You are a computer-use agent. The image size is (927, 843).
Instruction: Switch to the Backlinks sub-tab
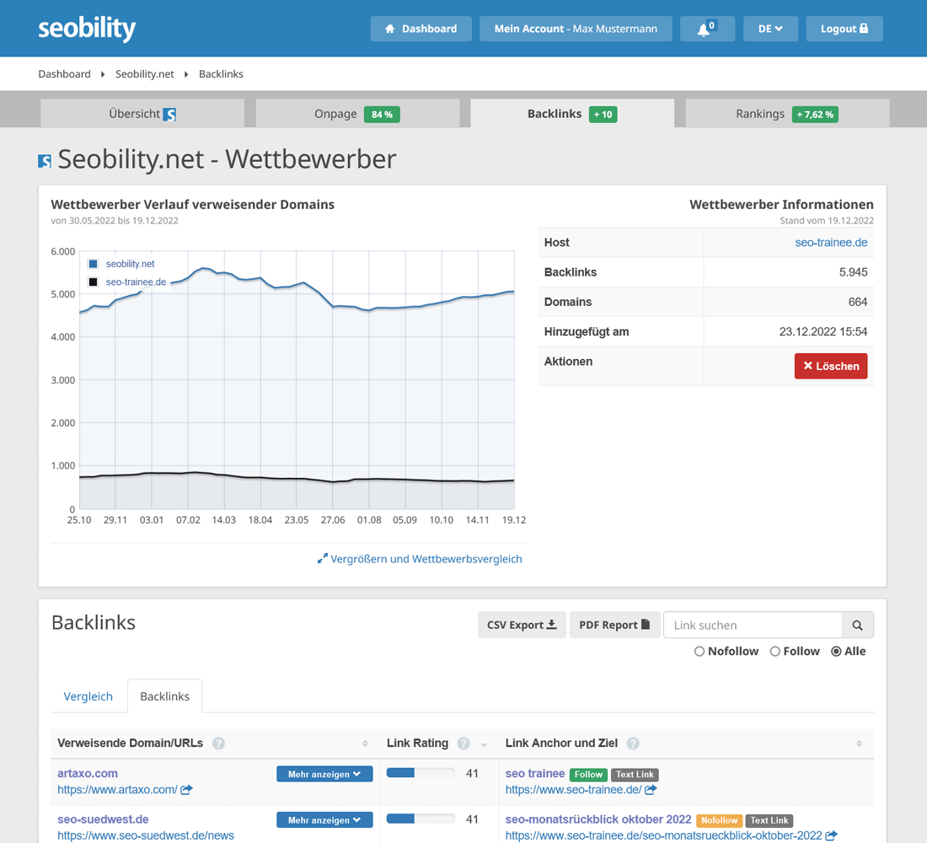click(x=165, y=696)
